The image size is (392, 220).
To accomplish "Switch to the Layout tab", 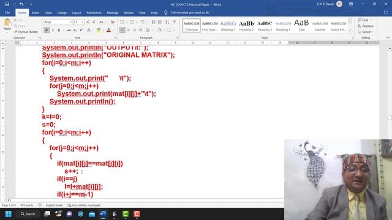I will tap(77, 13).
